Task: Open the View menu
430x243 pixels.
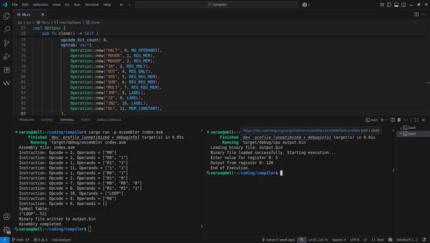Action: point(56,4)
